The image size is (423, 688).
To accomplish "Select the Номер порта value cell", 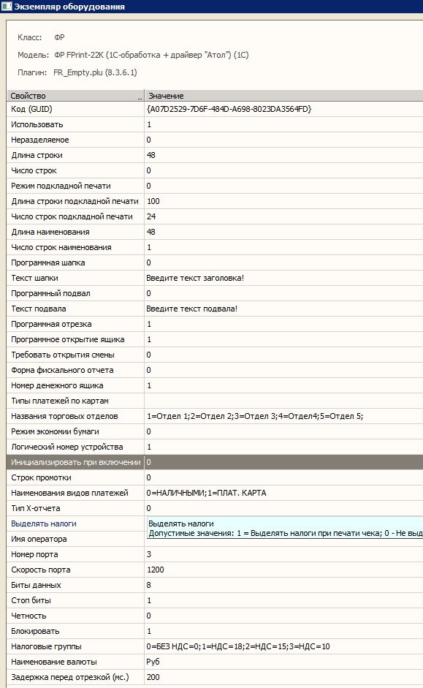I will click(283, 555).
